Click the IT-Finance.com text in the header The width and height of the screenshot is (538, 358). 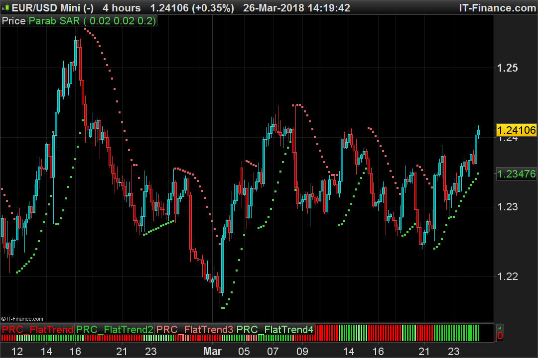(x=497, y=7)
